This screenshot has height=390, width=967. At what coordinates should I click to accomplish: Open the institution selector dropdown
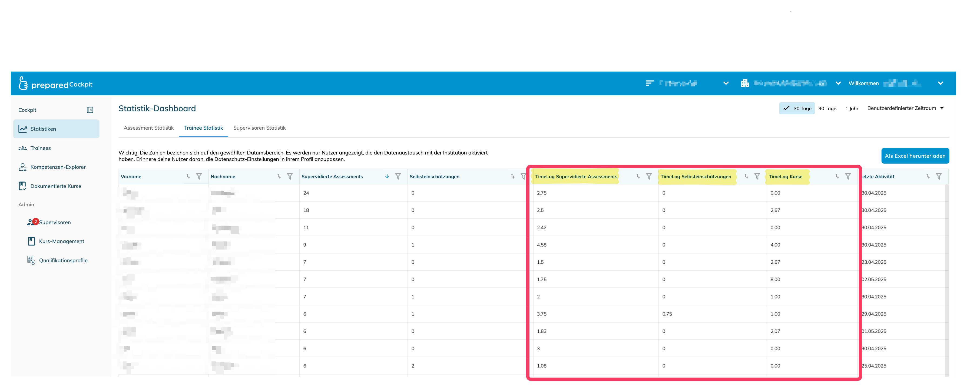click(838, 83)
